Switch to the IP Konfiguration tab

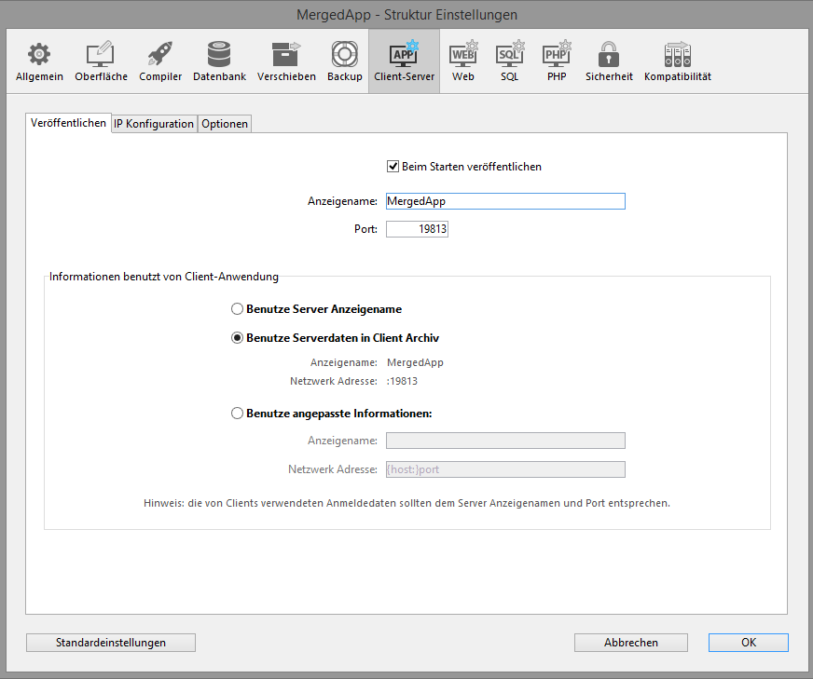coord(154,124)
